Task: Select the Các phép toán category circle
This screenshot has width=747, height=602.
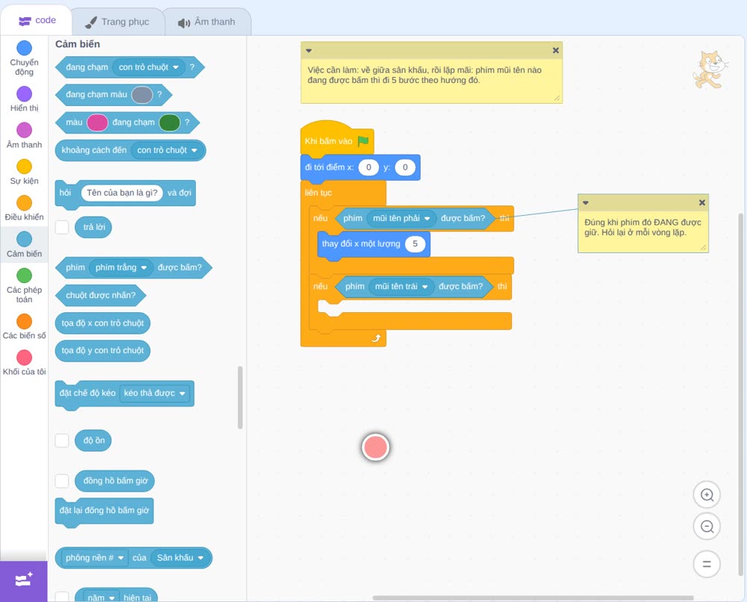Action: pos(25,276)
